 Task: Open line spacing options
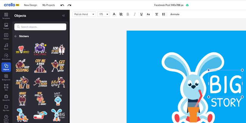163,14
